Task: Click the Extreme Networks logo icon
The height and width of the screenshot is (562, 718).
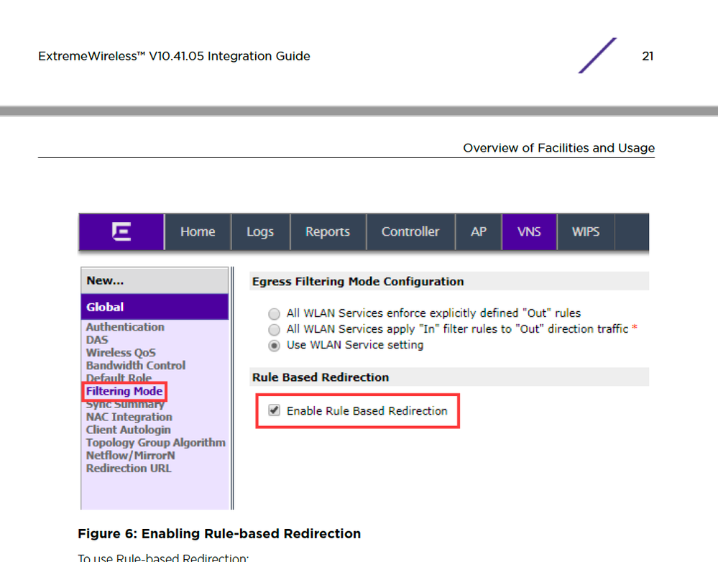Action: click(x=121, y=231)
